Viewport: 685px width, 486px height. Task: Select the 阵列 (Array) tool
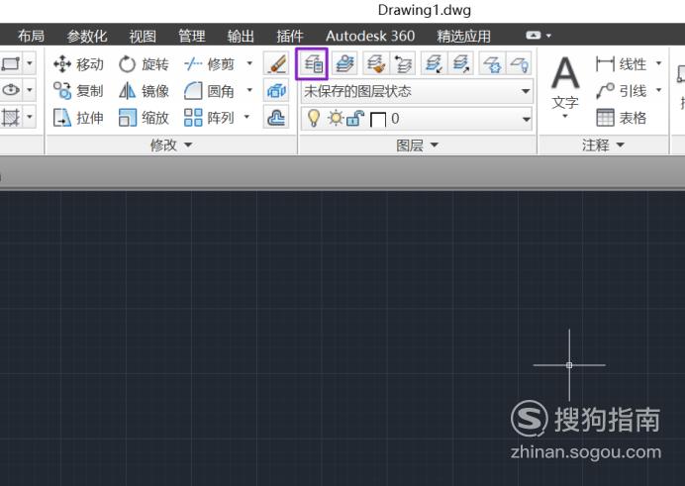210,118
